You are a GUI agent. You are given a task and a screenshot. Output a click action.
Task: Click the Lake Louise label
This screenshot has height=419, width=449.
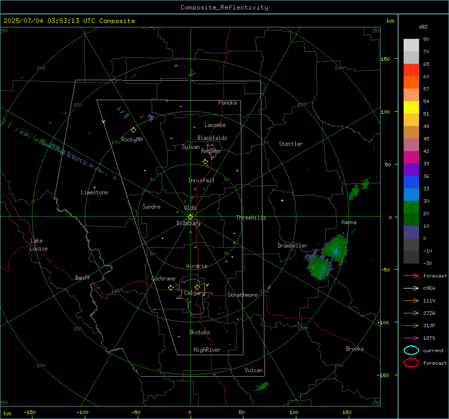(x=38, y=245)
